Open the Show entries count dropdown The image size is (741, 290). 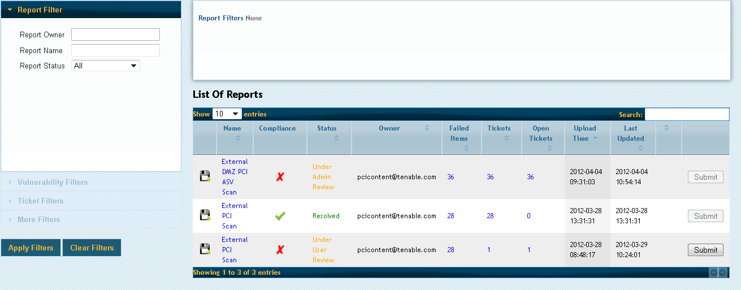tap(227, 114)
